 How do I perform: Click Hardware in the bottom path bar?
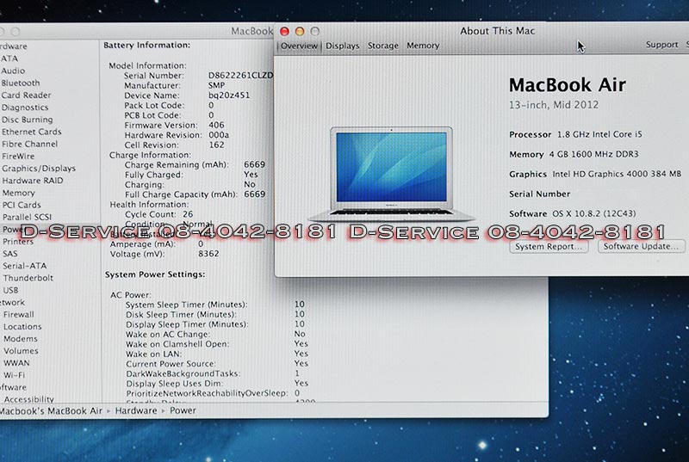pos(138,411)
